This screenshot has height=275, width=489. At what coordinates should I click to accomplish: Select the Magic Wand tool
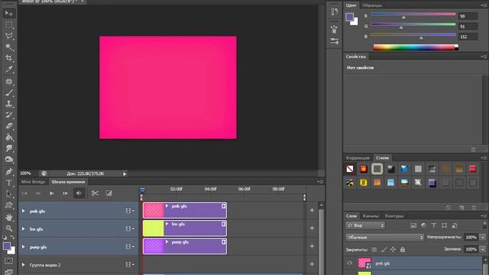coord(8,47)
